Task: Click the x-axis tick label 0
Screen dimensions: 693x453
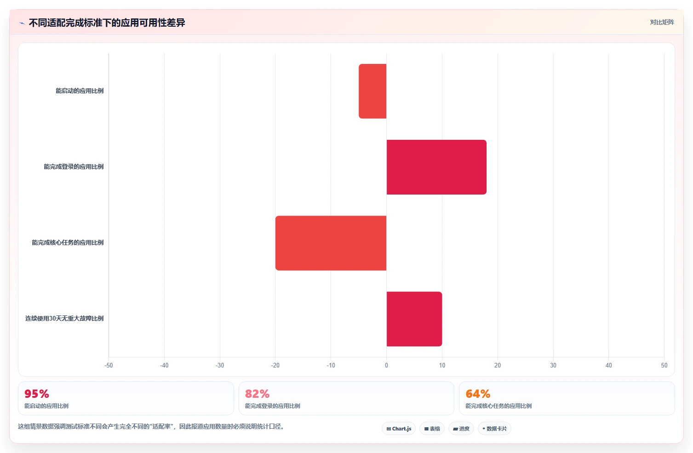Action: pos(386,366)
